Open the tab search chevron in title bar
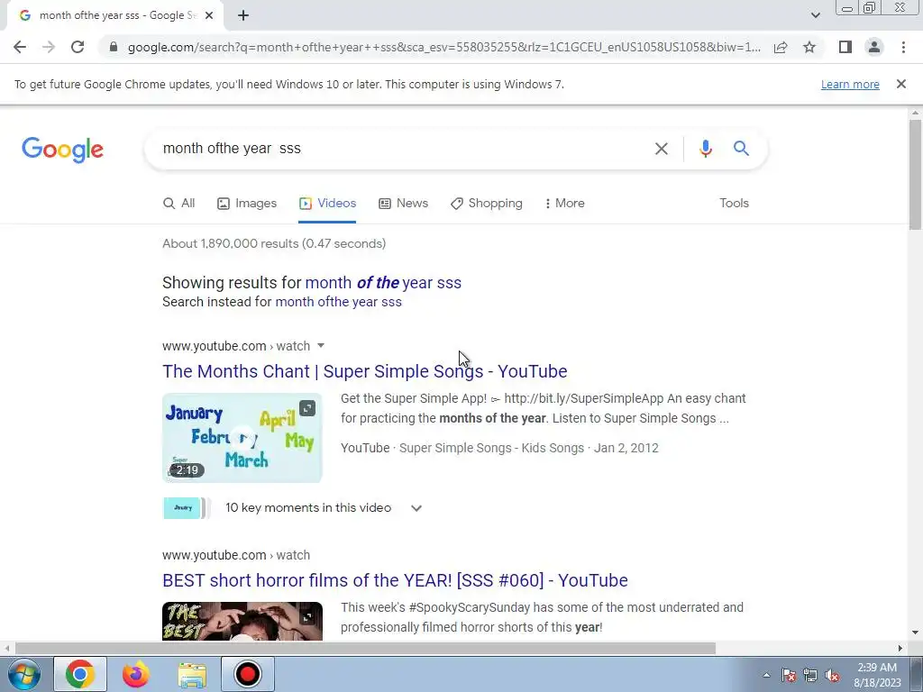 (815, 16)
